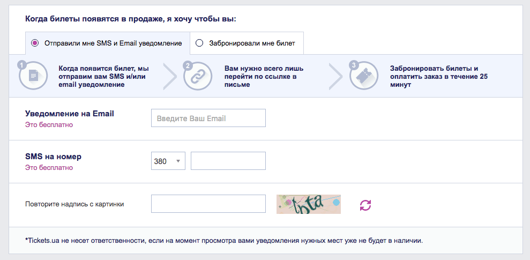Click the captcha image

308,204
